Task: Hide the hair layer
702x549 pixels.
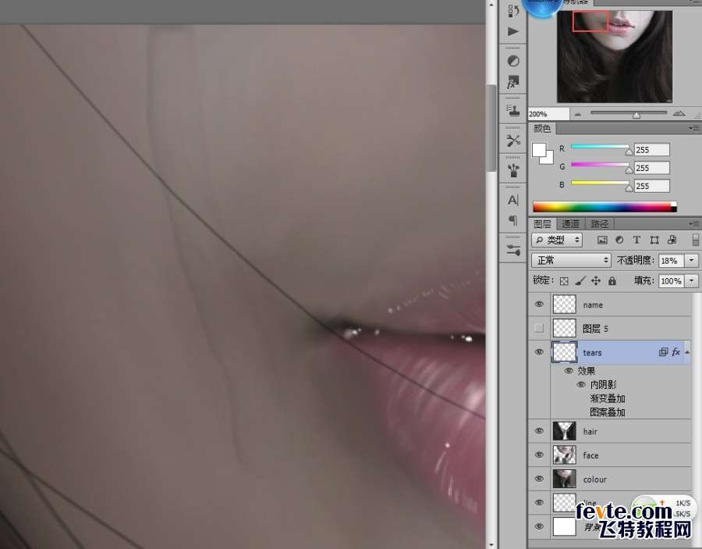Action: 539,431
